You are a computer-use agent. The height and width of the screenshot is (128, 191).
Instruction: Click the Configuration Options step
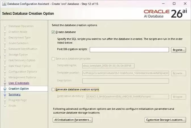tap(23, 72)
